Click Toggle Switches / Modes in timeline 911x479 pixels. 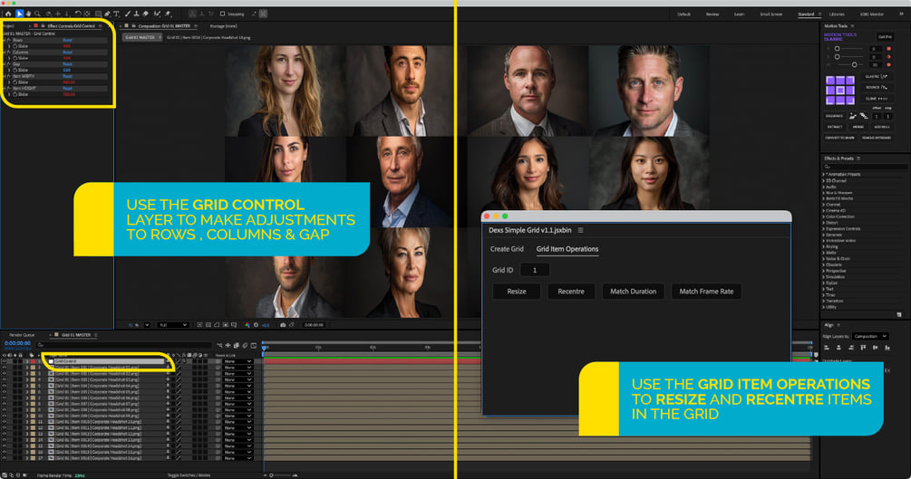point(189,475)
